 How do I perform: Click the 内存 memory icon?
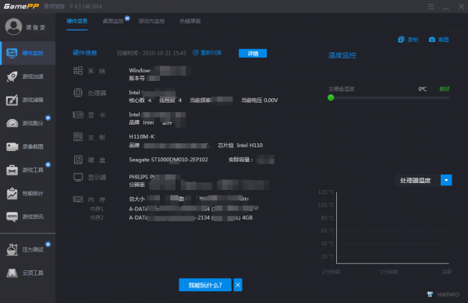78,199
